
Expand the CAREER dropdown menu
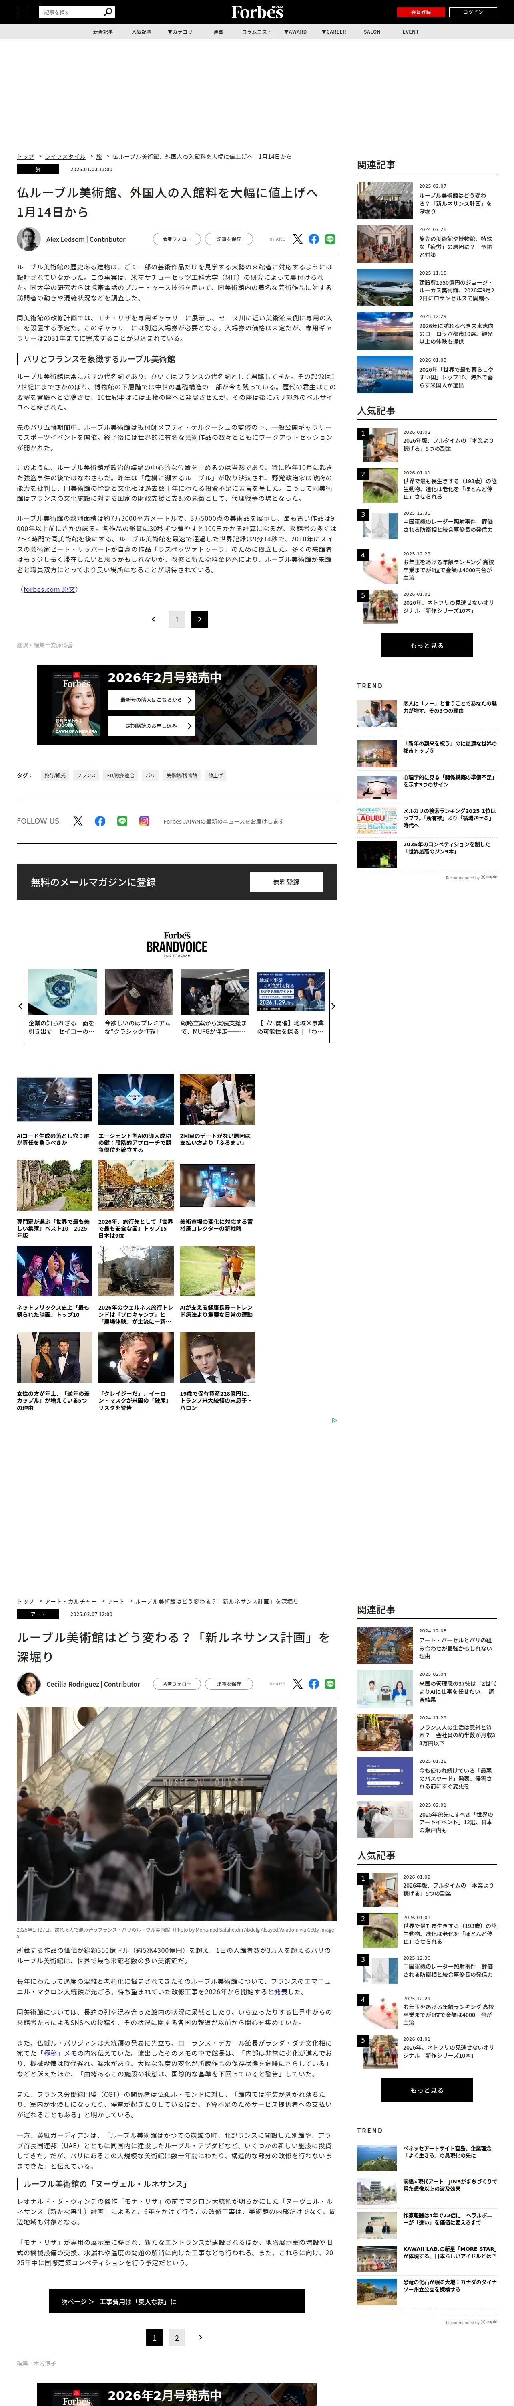(334, 32)
